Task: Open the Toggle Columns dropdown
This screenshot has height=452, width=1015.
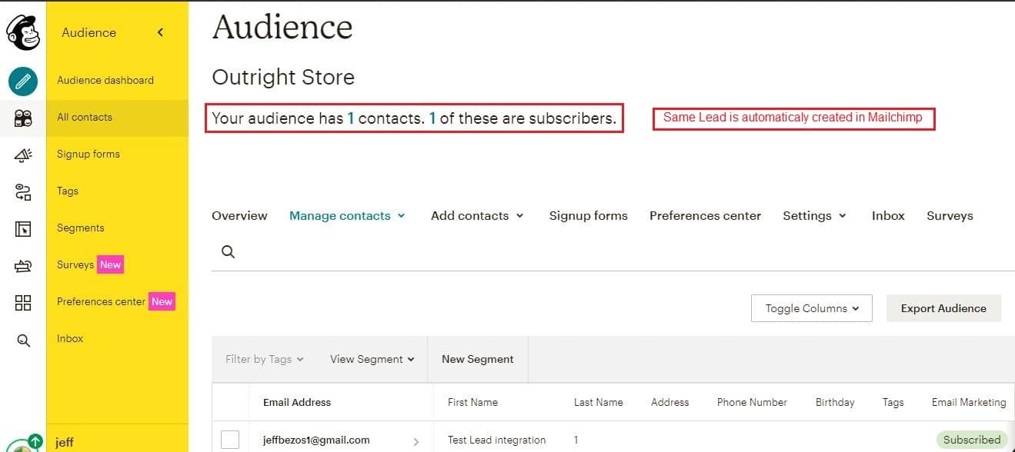Action: [812, 308]
